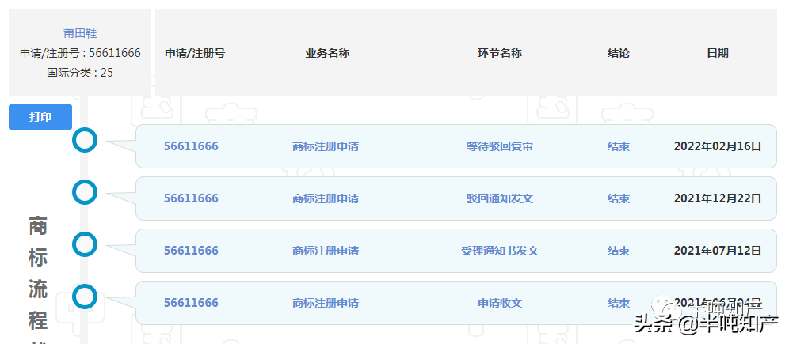Click 商标注册申请 in the 2022年02月16日 row
Viewport: 789px width, 344px height.
tap(326, 146)
